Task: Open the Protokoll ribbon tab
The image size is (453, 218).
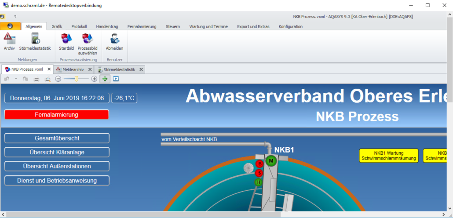Action: [79, 26]
